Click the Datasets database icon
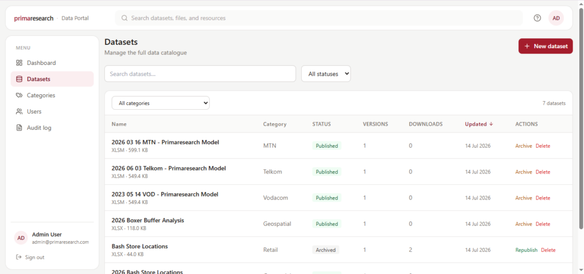 pos(19,79)
